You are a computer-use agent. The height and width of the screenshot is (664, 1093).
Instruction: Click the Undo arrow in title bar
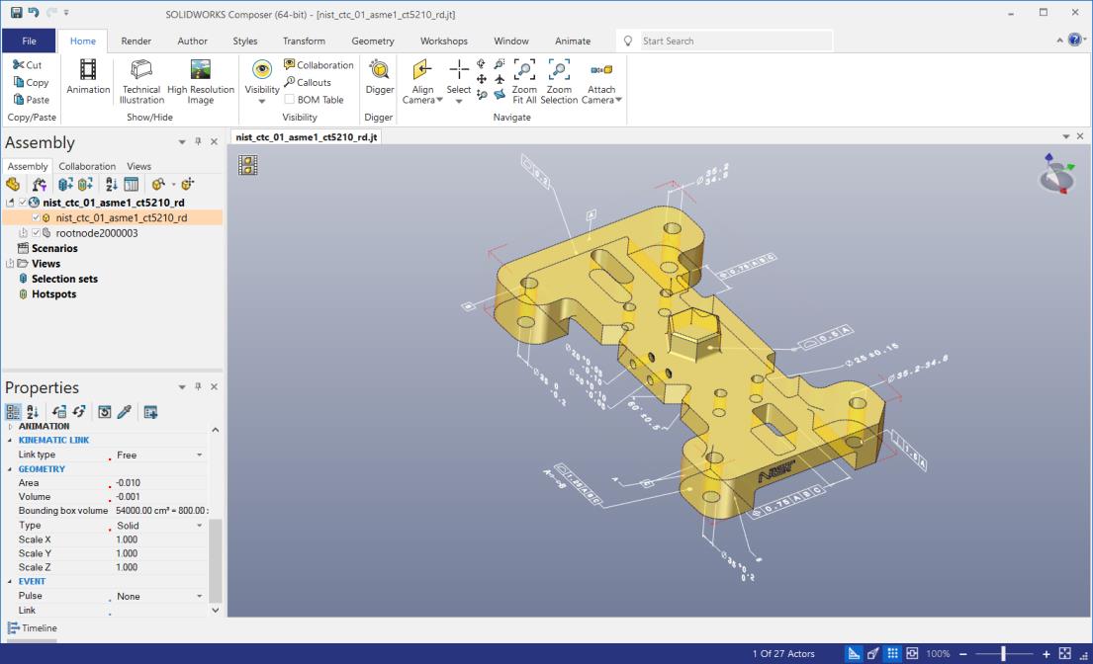tap(33, 13)
